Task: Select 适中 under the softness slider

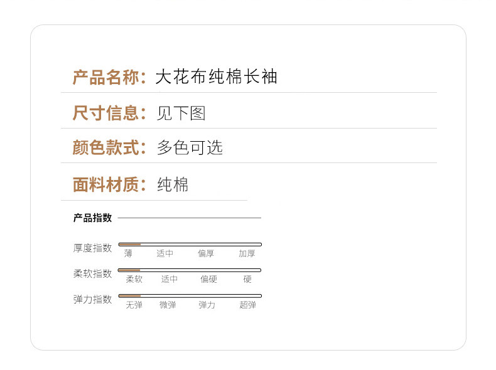Action: coord(170,279)
